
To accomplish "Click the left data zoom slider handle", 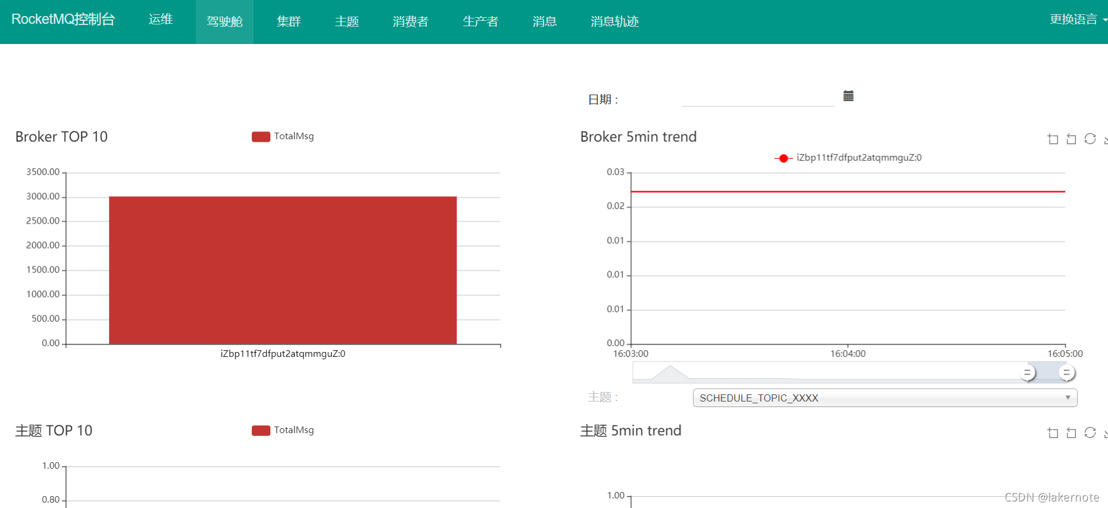I will coord(1027,372).
